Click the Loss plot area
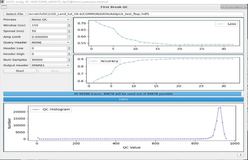 [164, 33]
